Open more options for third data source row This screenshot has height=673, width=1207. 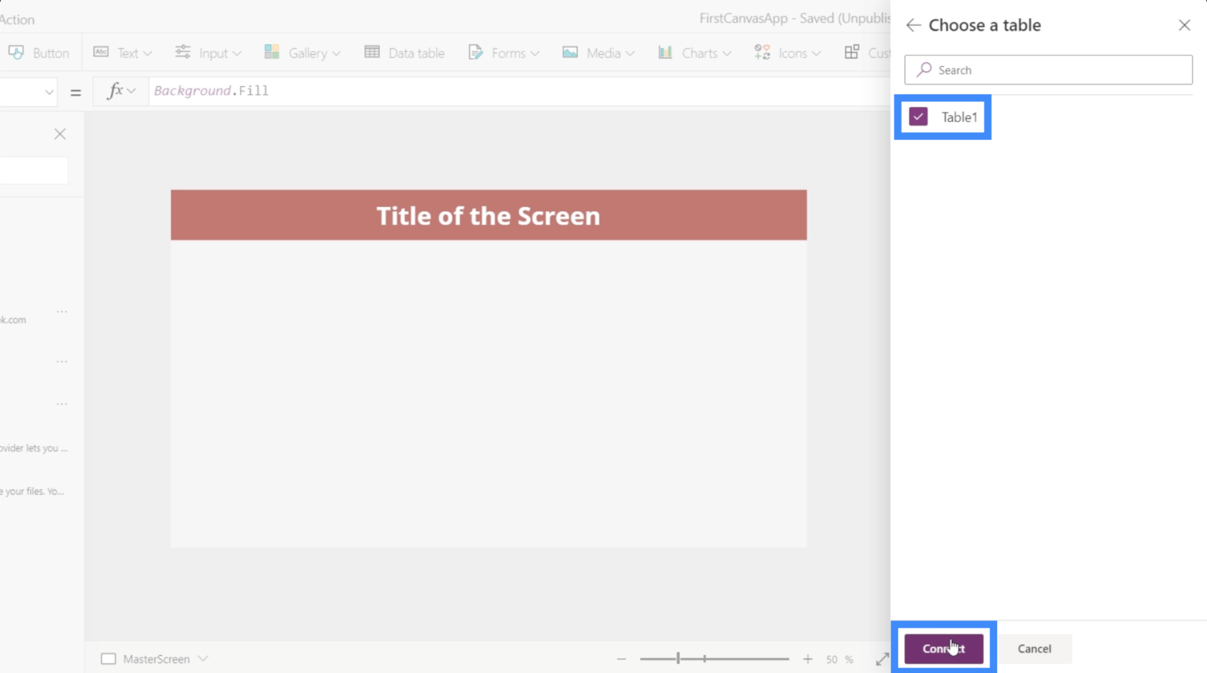click(x=62, y=404)
